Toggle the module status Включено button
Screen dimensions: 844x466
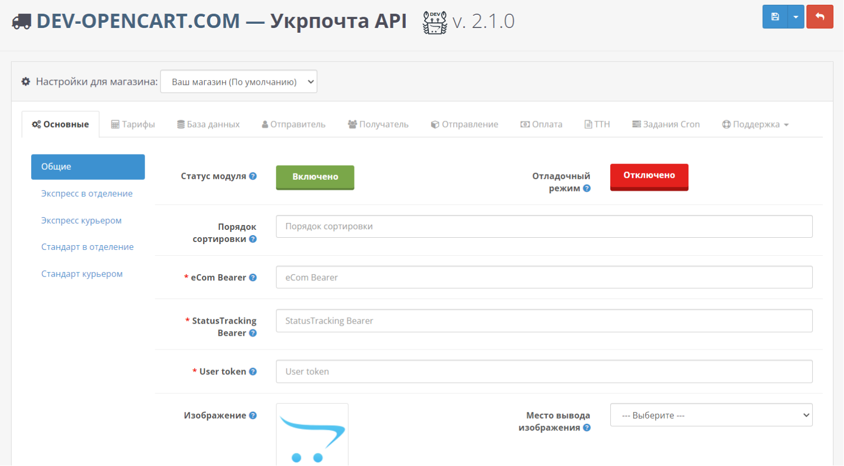pyautogui.click(x=315, y=177)
